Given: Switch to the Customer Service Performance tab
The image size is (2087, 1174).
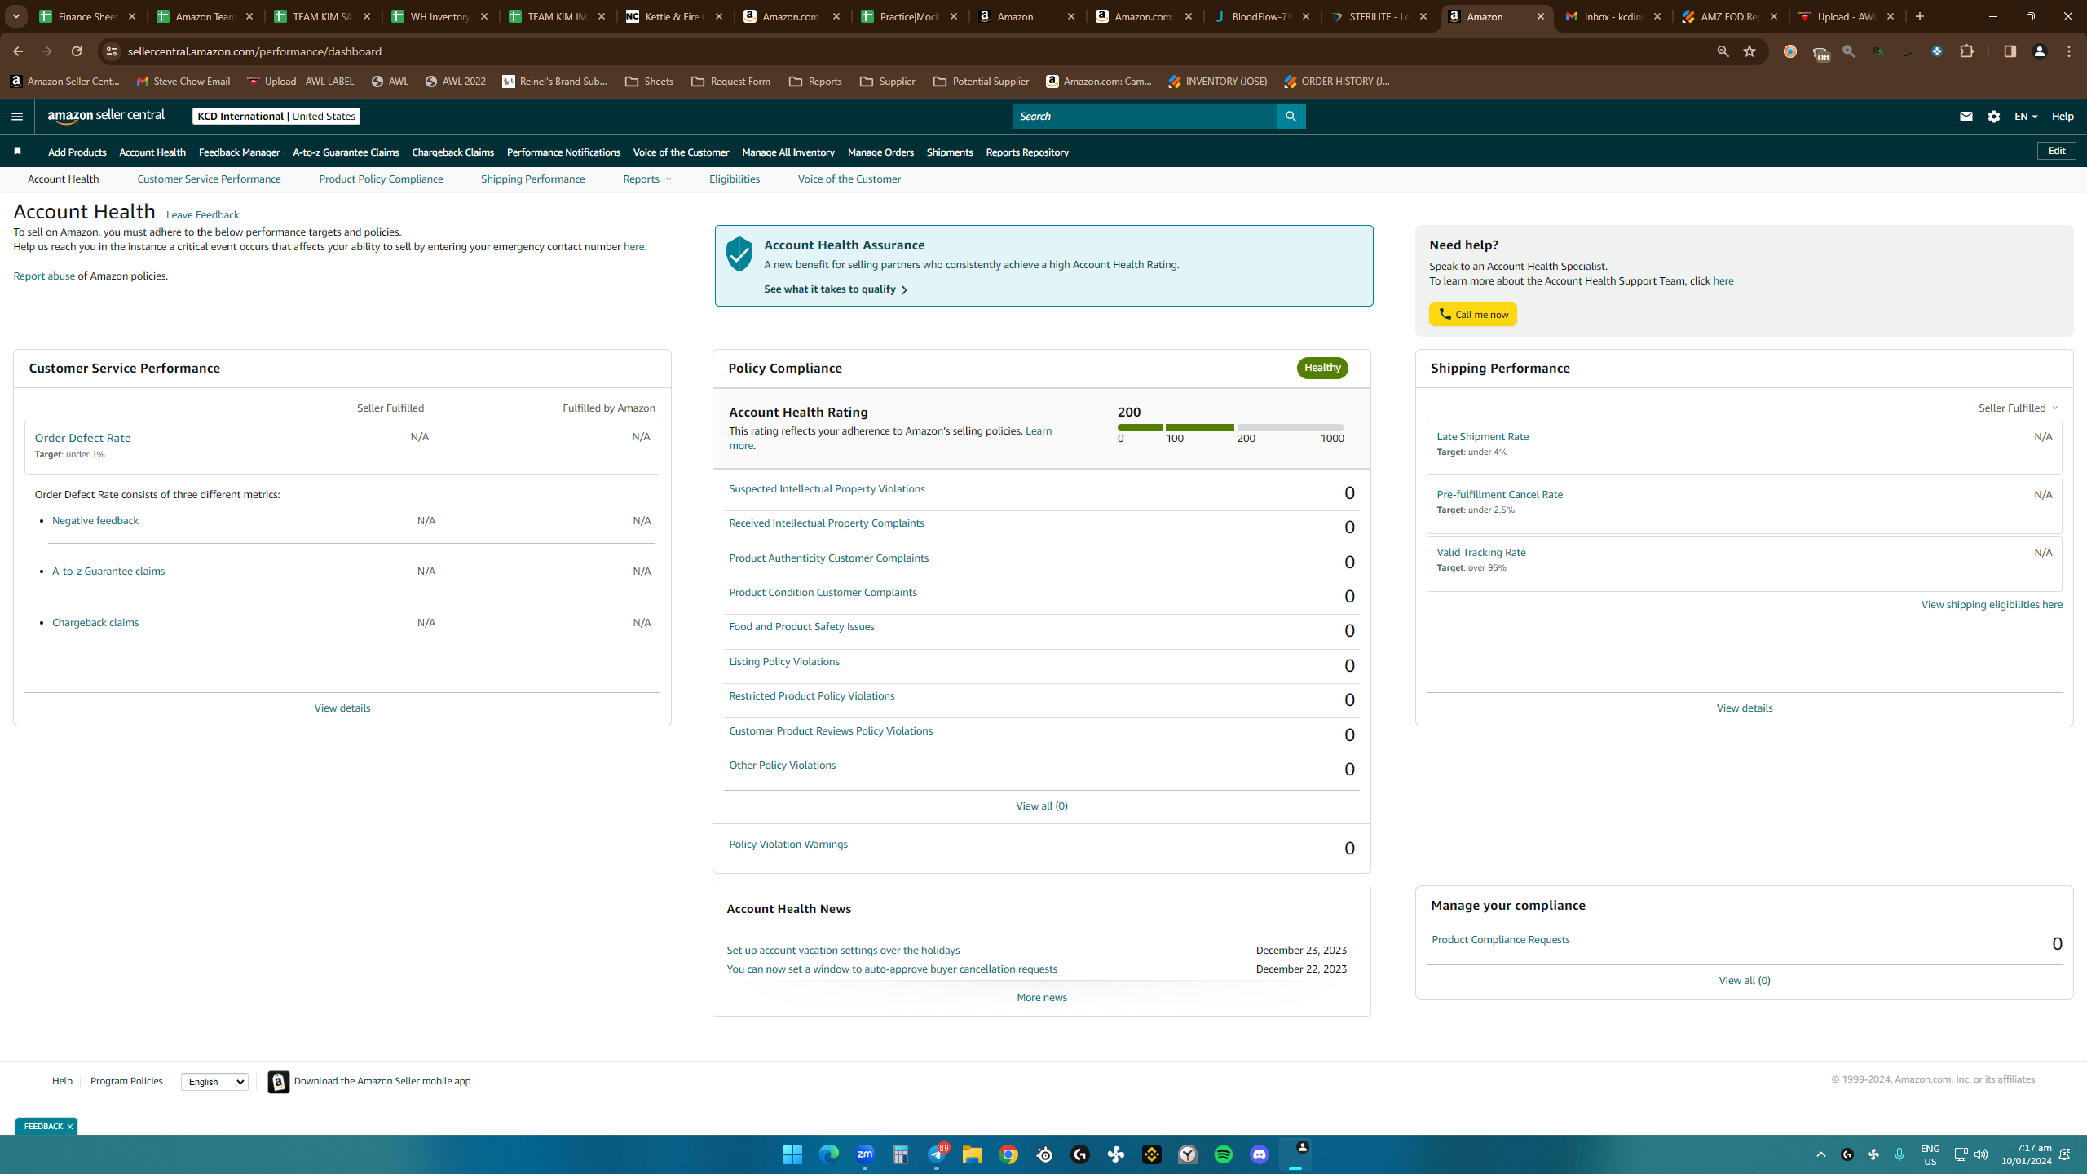Looking at the screenshot, I should pos(209,179).
